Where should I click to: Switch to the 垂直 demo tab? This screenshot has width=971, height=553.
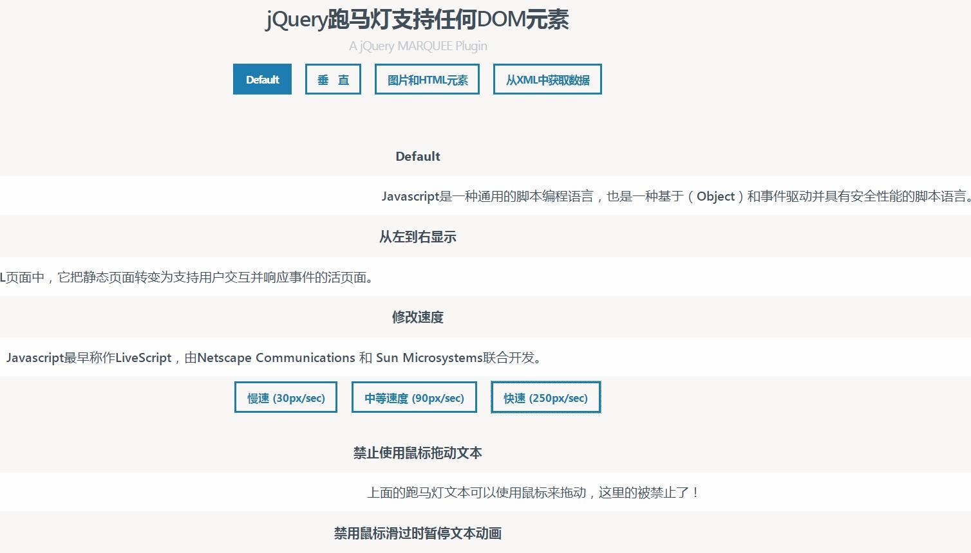333,79
